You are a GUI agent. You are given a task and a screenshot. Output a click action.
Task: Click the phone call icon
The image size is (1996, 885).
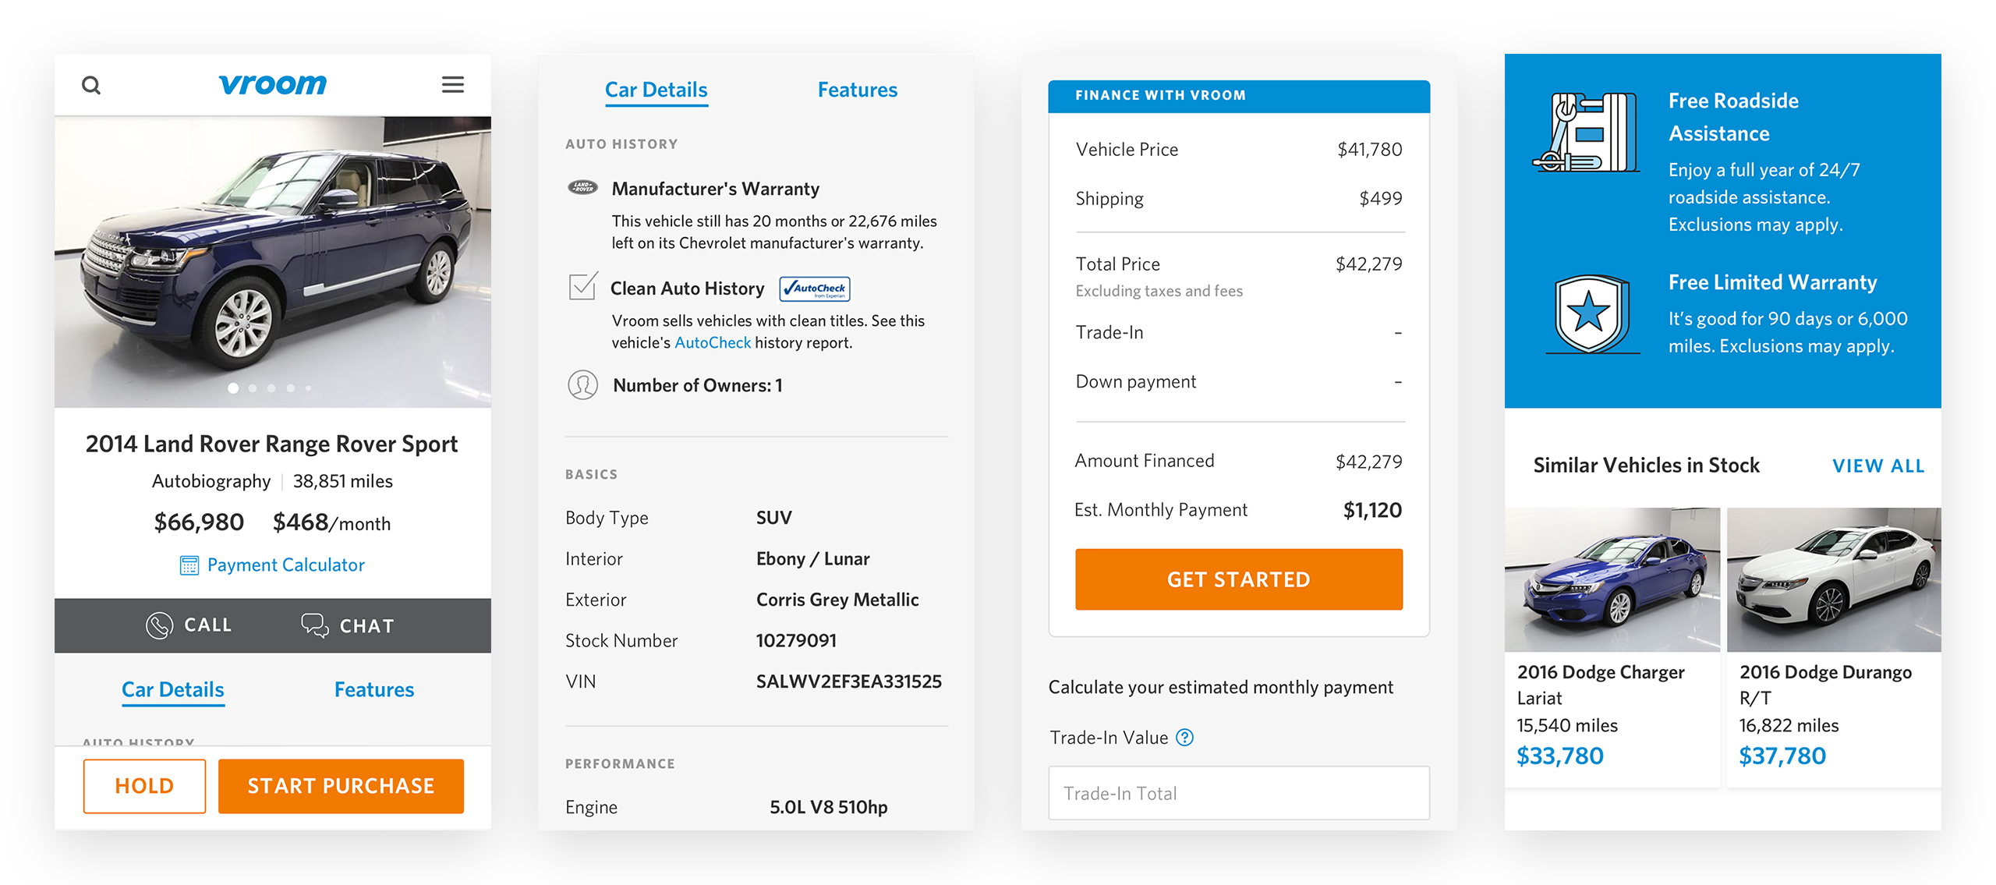[159, 625]
